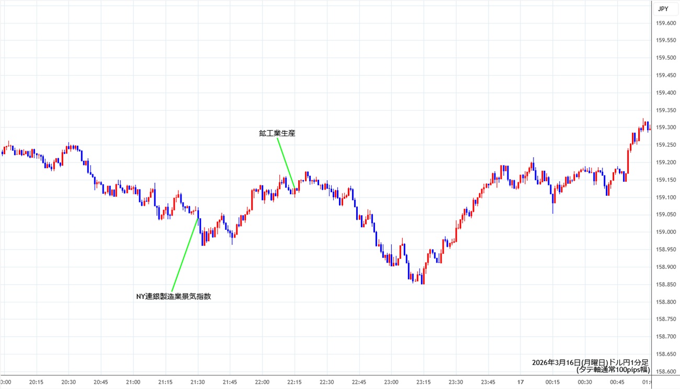Click the 21:30 time axis label
This screenshot has width=680, height=389.
click(198, 382)
